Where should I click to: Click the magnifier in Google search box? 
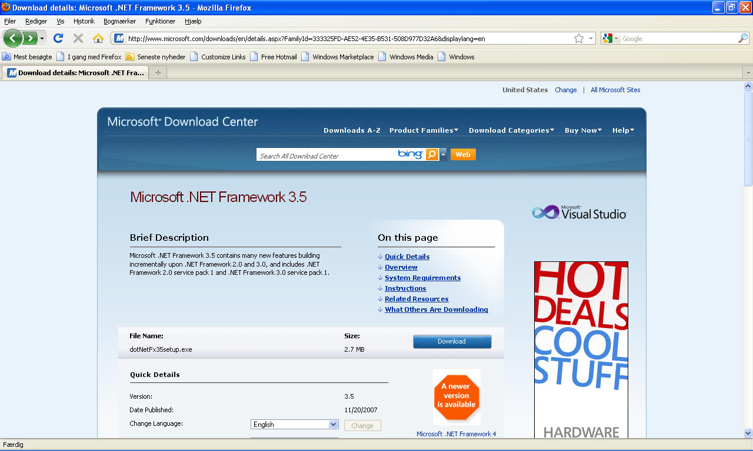743,38
